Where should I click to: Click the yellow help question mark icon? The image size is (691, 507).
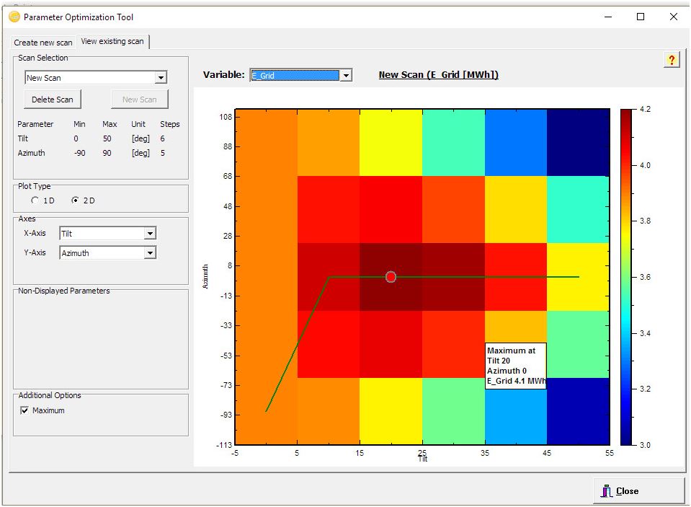pos(672,60)
